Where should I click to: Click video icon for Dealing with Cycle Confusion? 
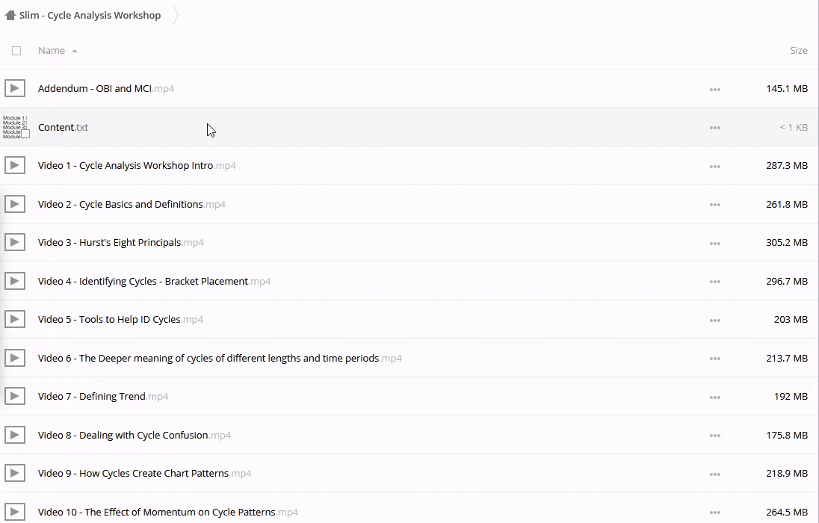[x=15, y=435]
